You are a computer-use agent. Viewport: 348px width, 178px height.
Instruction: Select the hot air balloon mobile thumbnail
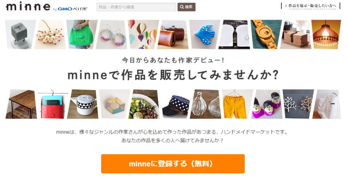coord(143,34)
